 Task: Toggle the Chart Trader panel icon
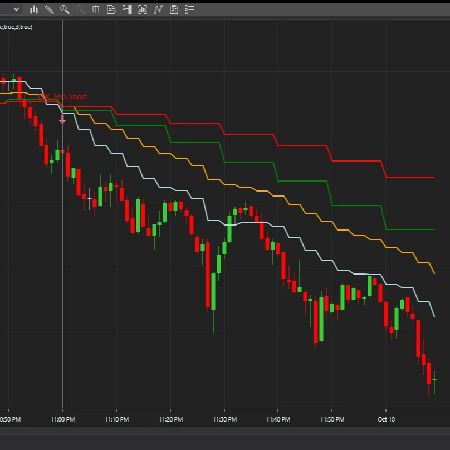click(x=127, y=9)
